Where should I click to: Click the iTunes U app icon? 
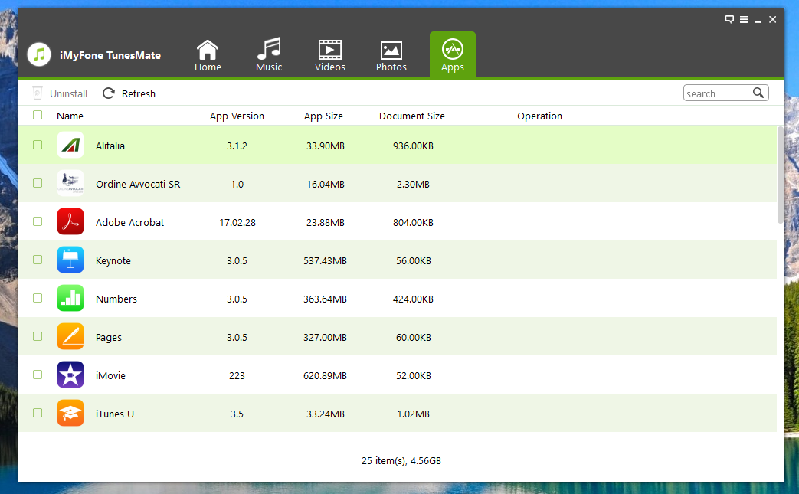(70, 413)
